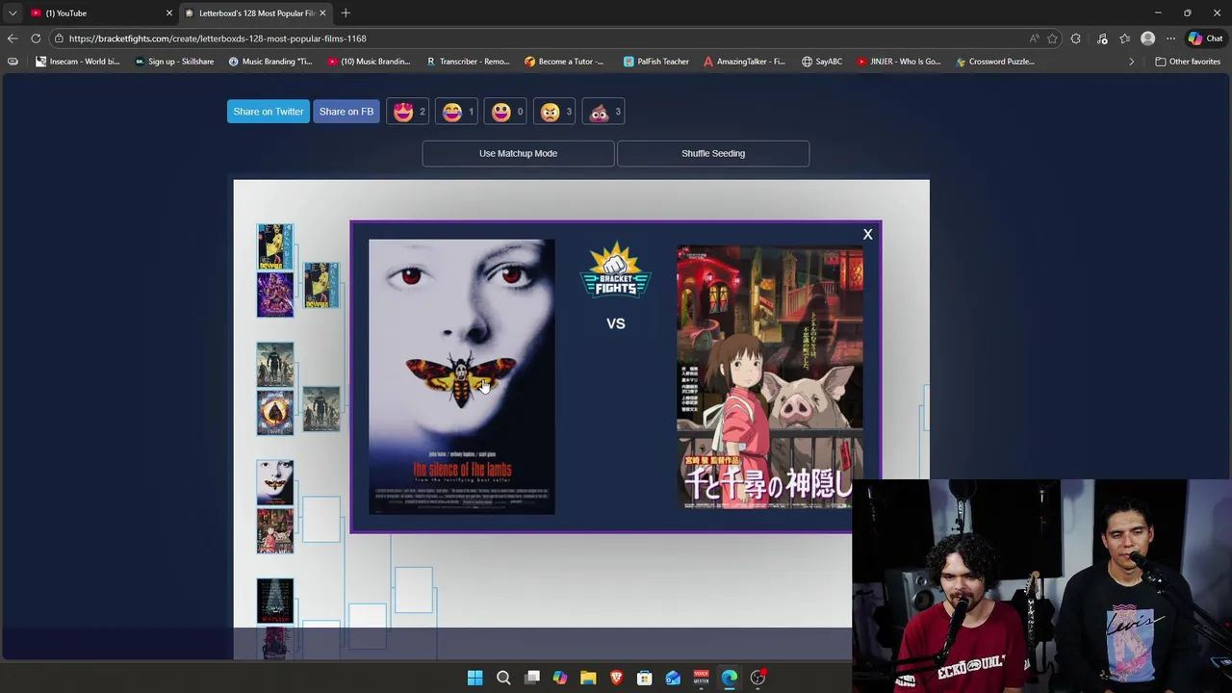Open the JINJER - Who Is Go... bookmark
Screen dimensions: 1232x693
click(x=899, y=62)
